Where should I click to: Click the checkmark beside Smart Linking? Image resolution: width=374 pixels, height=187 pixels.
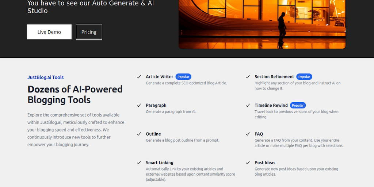pos(139,163)
